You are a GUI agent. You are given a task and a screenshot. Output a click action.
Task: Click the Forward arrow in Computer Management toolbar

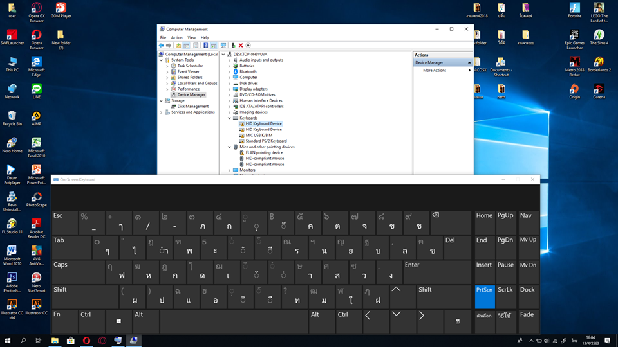pos(169,45)
